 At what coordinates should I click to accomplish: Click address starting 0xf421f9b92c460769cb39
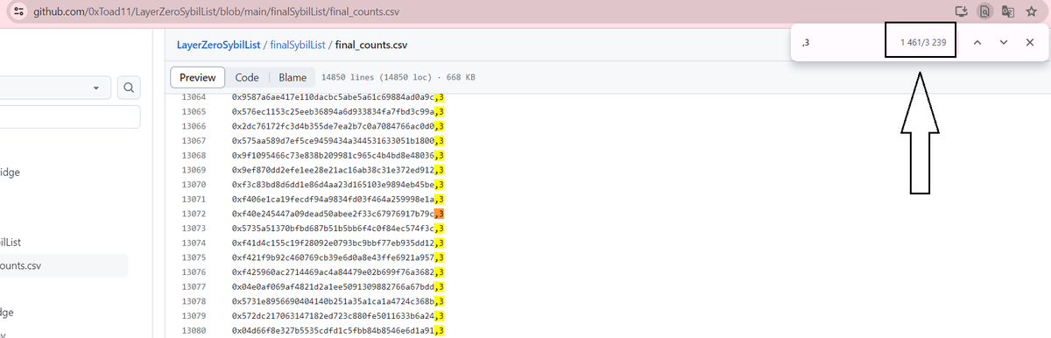[334, 257]
